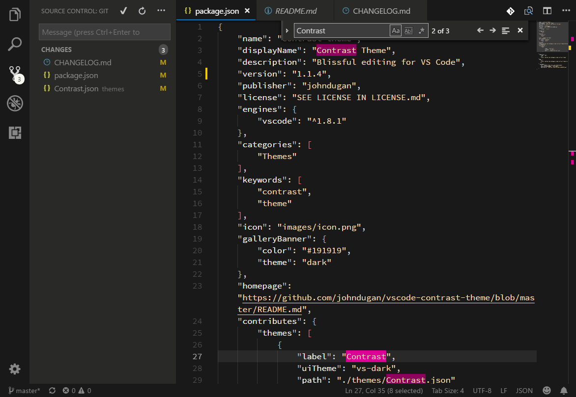Go to previous find match
This screenshot has height=397, width=576.
pyautogui.click(x=480, y=30)
